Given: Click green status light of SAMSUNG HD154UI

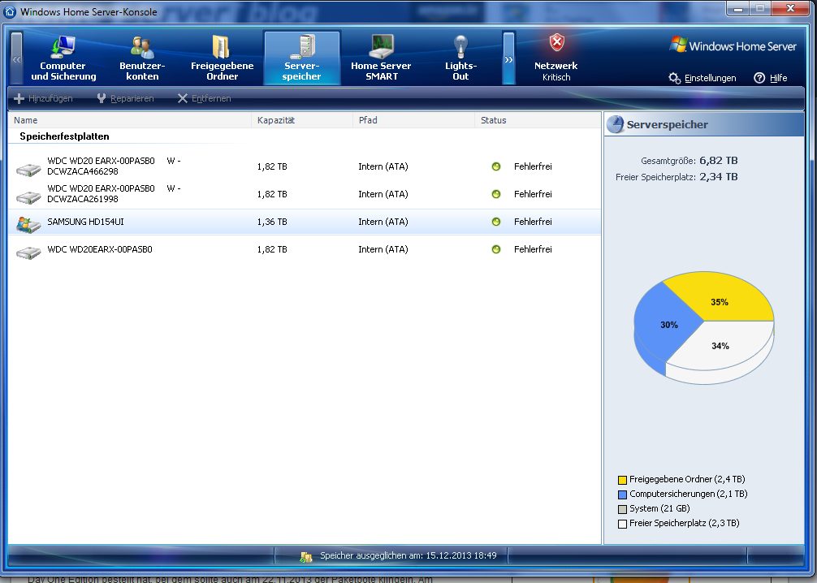Looking at the screenshot, I should (496, 222).
